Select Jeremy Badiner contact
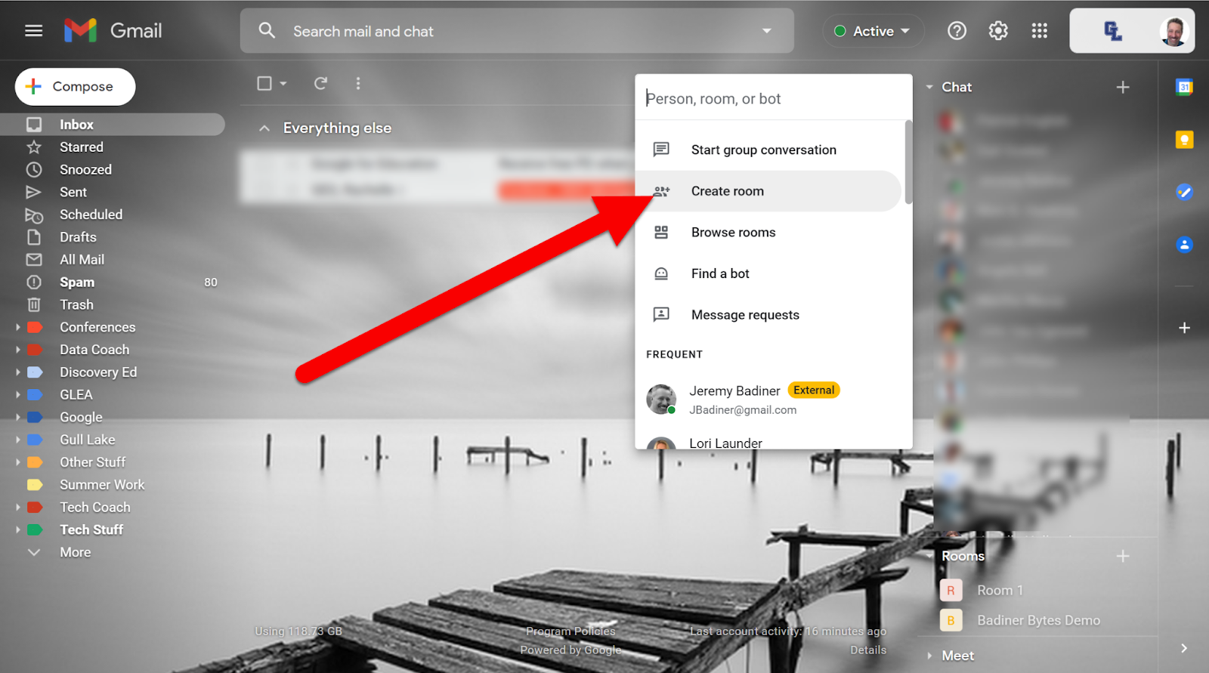 pos(769,400)
